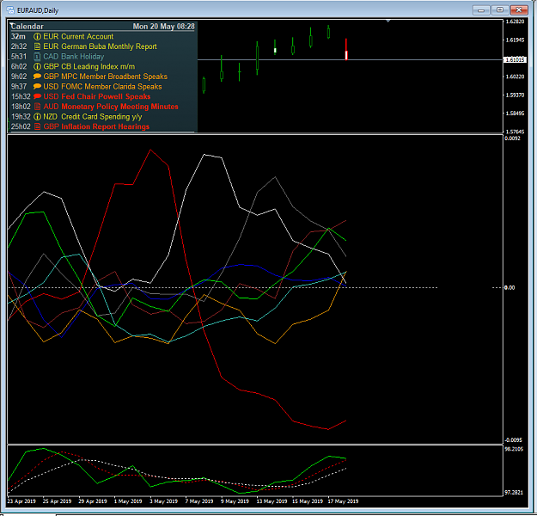Select the GBP MPC Member Broadbent Speaks event
Image resolution: width=537 pixels, height=516 pixels.
coord(105,77)
